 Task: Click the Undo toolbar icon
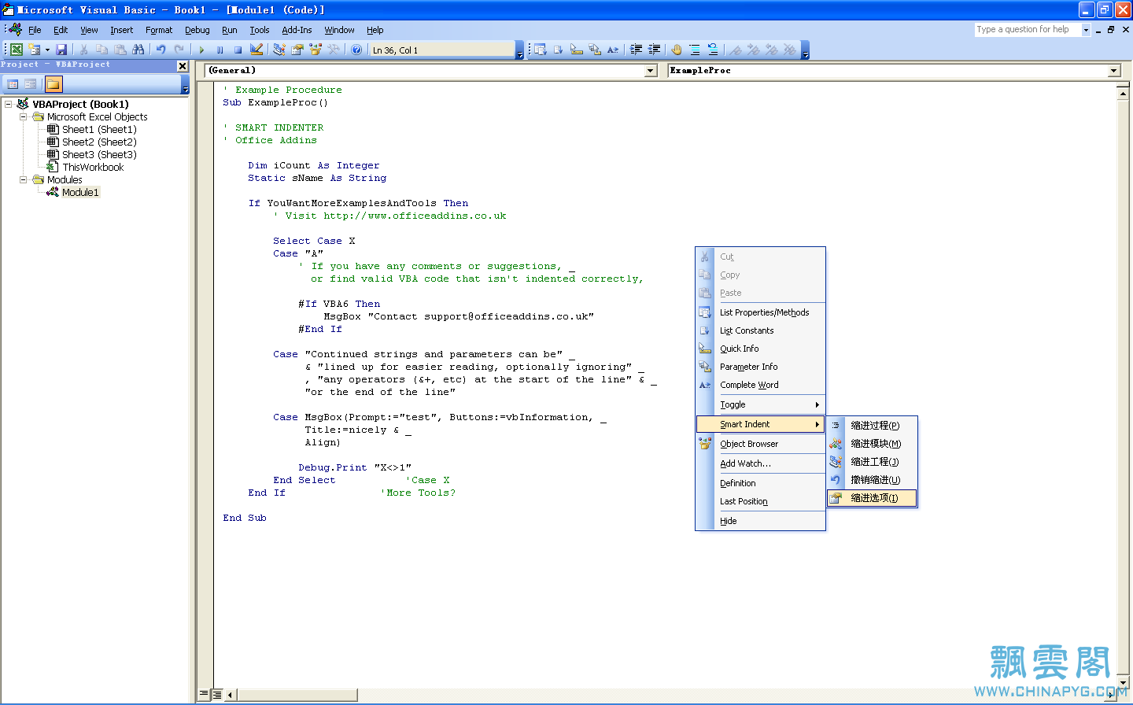coord(161,49)
